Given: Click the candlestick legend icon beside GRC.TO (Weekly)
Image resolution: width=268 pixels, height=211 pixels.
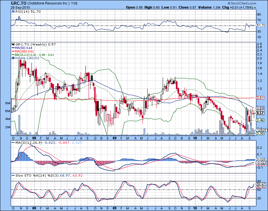Looking at the screenshot, I should click(13, 44).
